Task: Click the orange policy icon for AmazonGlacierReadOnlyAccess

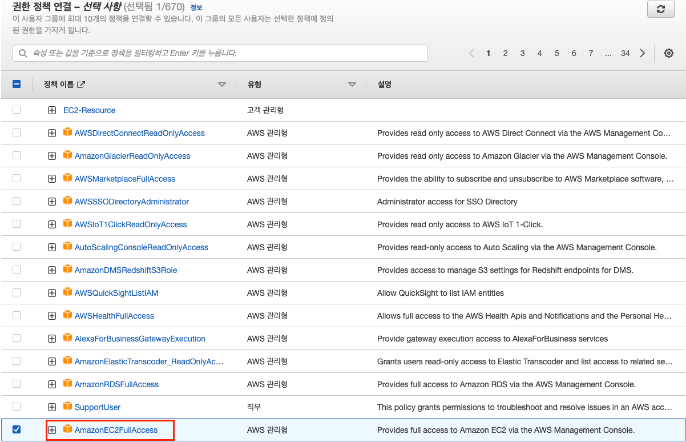Action: pyautogui.click(x=67, y=155)
